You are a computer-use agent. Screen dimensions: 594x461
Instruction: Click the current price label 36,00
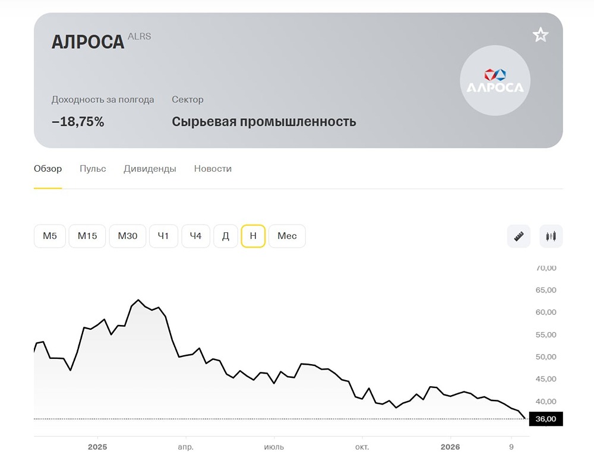tap(545, 418)
